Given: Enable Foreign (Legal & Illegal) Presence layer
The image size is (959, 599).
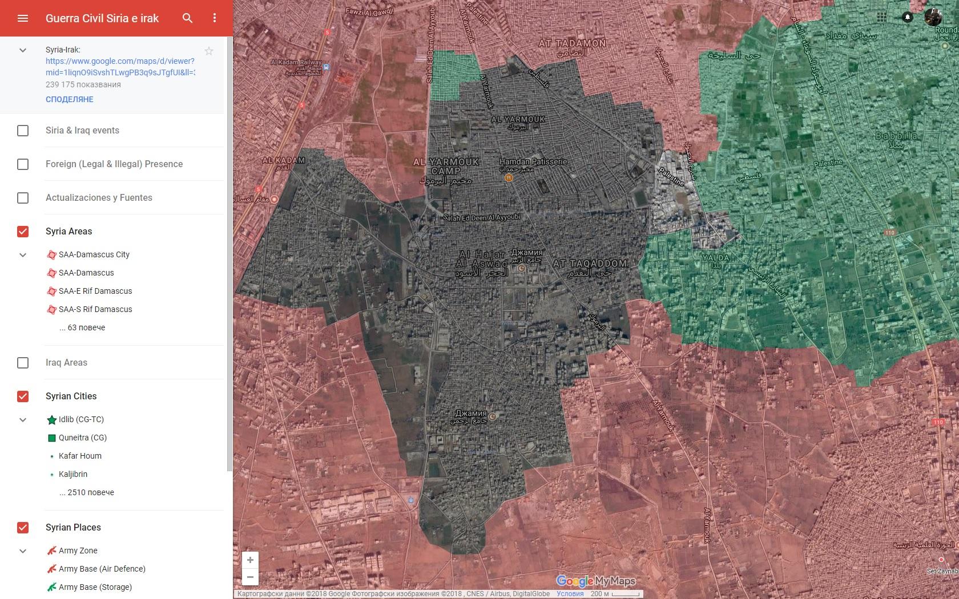Looking at the screenshot, I should point(23,164).
